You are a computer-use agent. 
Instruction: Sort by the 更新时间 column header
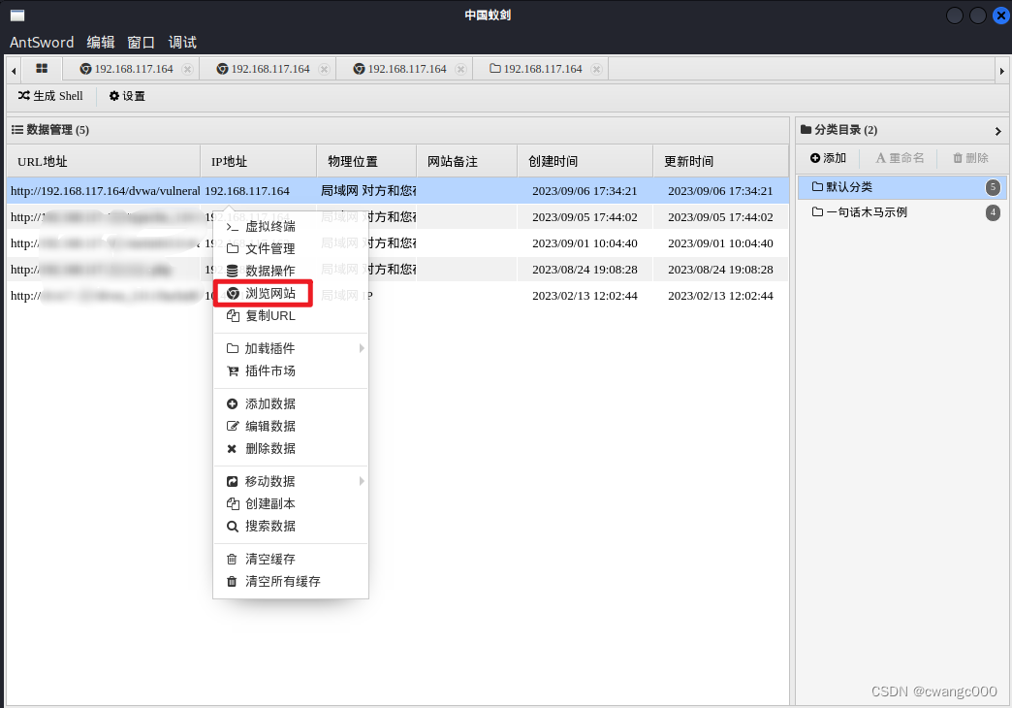[x=720, y=162]
